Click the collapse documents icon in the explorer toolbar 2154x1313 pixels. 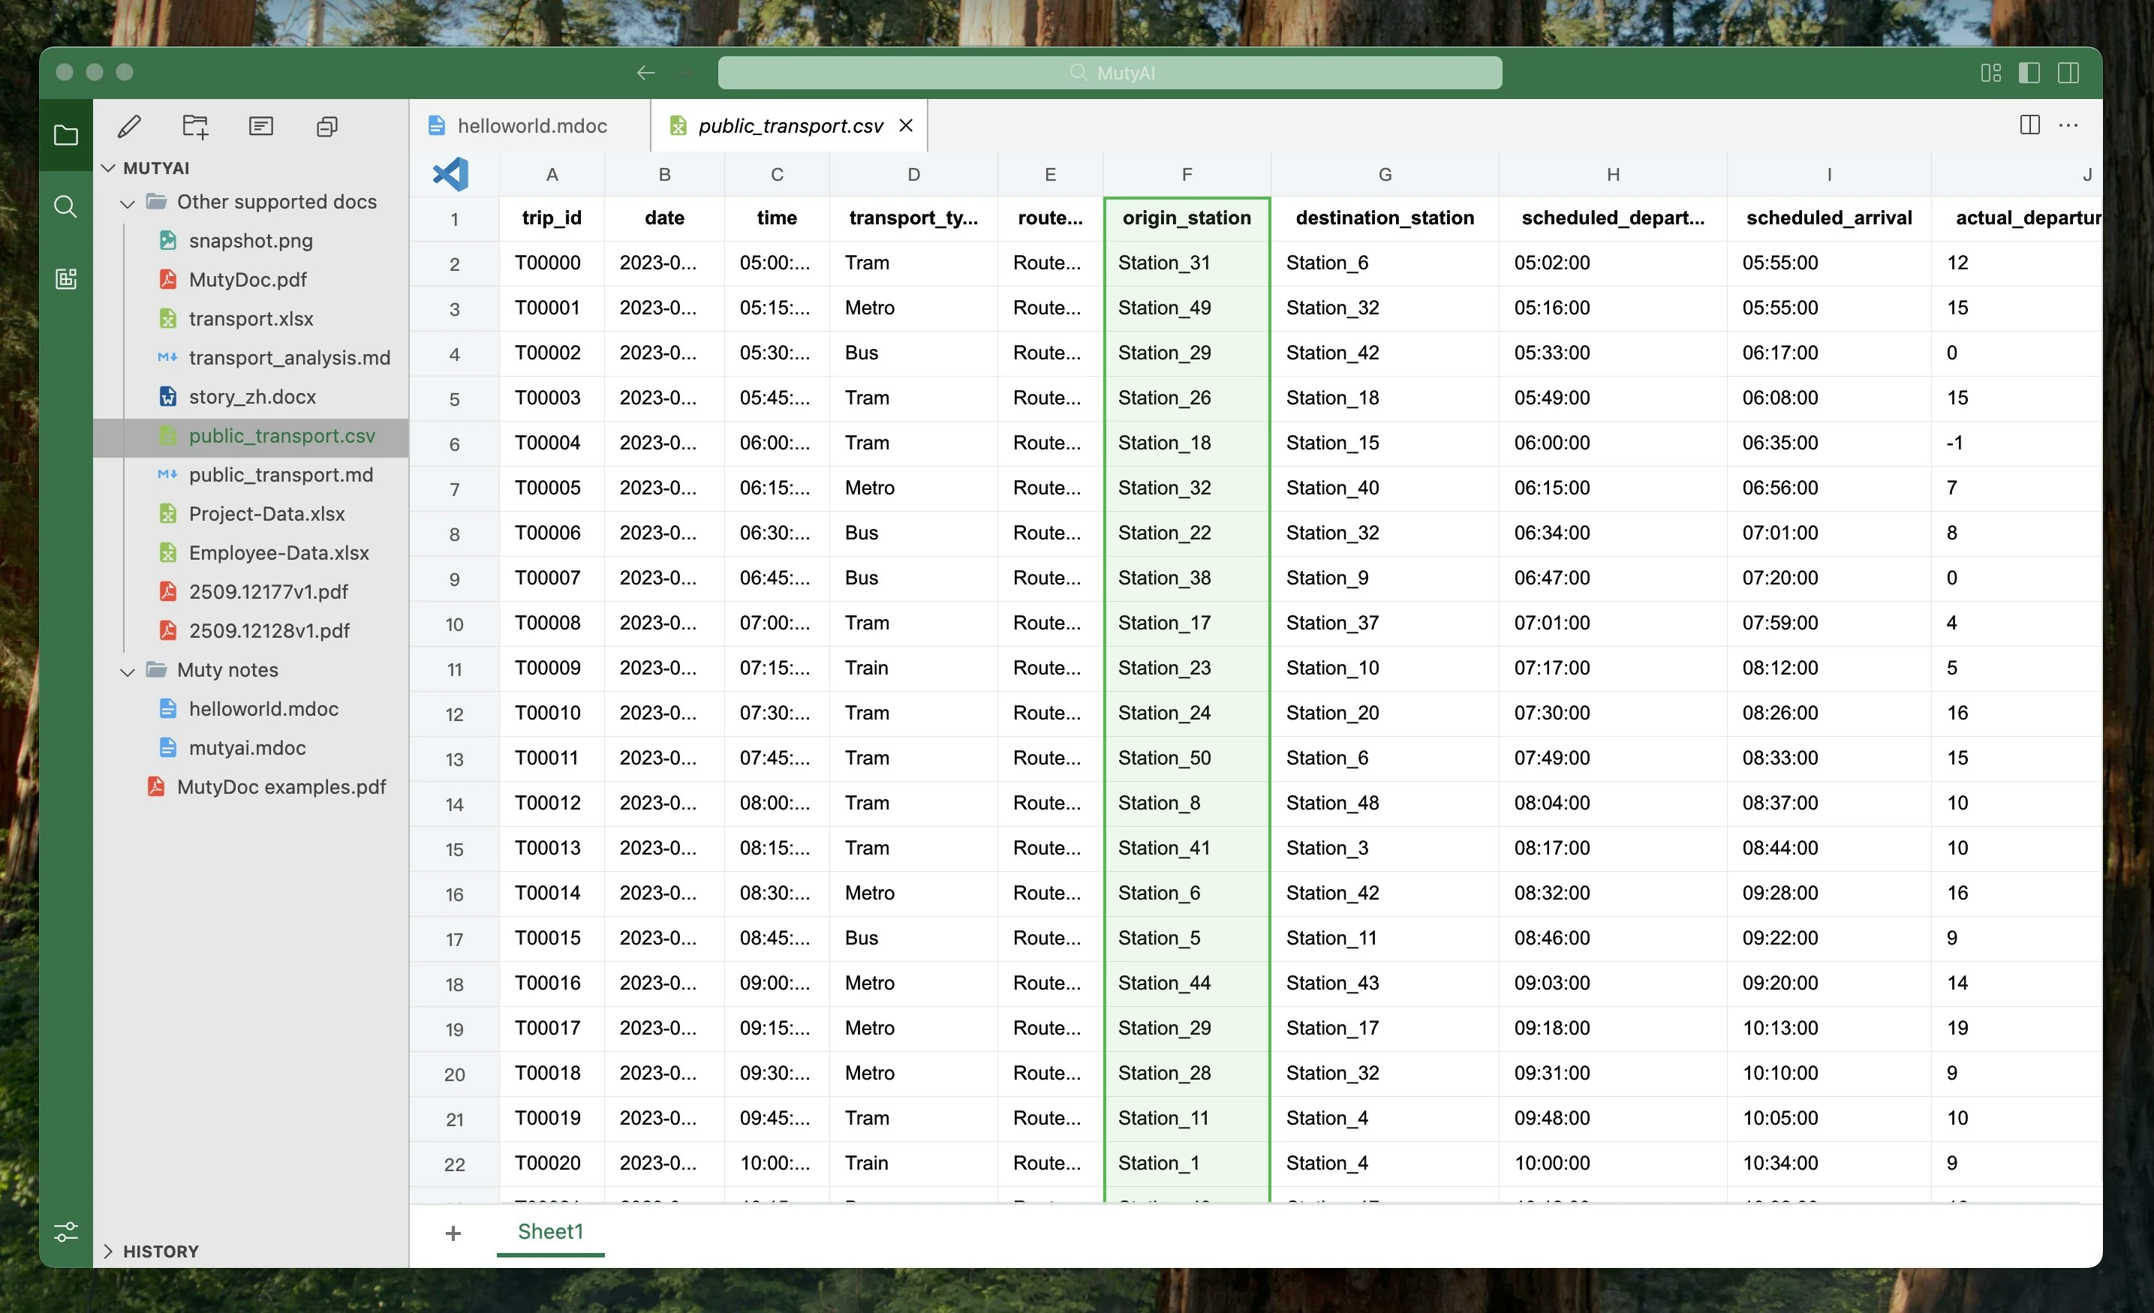[x=327, y=126]
